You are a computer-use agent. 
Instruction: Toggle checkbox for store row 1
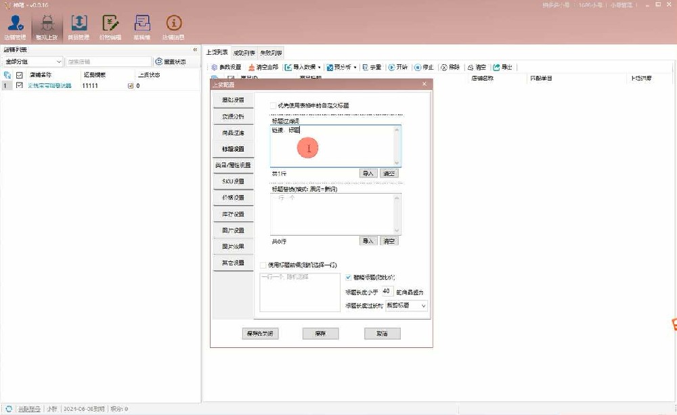click(x=20, y=85)
